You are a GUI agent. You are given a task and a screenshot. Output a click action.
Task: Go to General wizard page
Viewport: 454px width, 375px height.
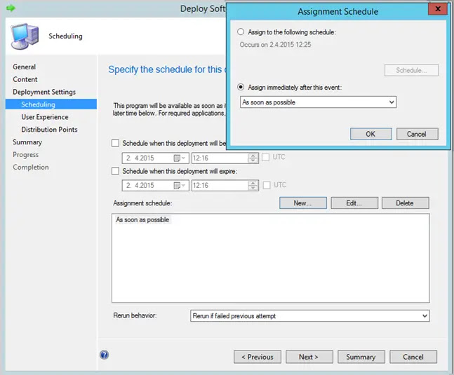click(25, 67)
